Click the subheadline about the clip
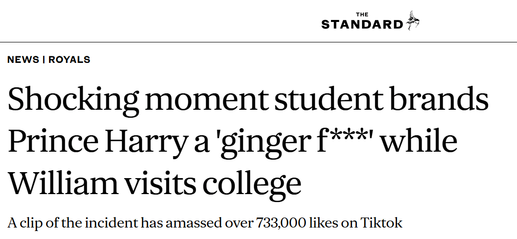 point(205,223)
